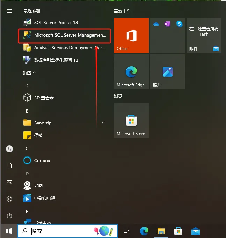Image resolution: width=226 pixels, height=238 pixels.
Task: Open the Bandizip folder entry
Action: pos(64,123)
